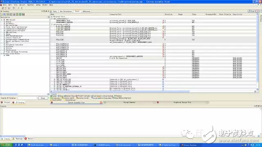Open the Edit menu

(10, 5)
